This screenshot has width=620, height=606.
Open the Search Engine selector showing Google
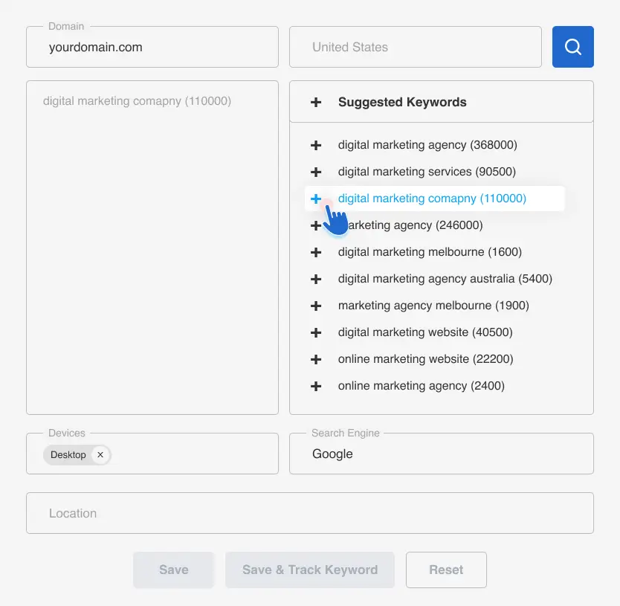coord(441,454)
